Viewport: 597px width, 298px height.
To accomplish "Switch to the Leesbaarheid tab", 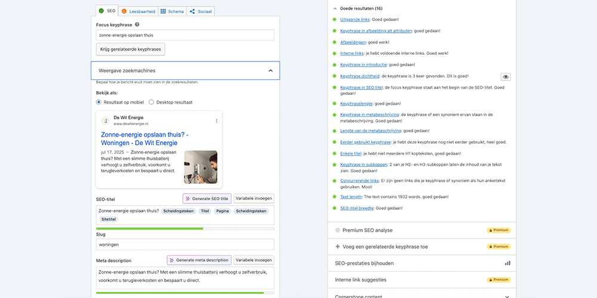I will click(138, 11).
